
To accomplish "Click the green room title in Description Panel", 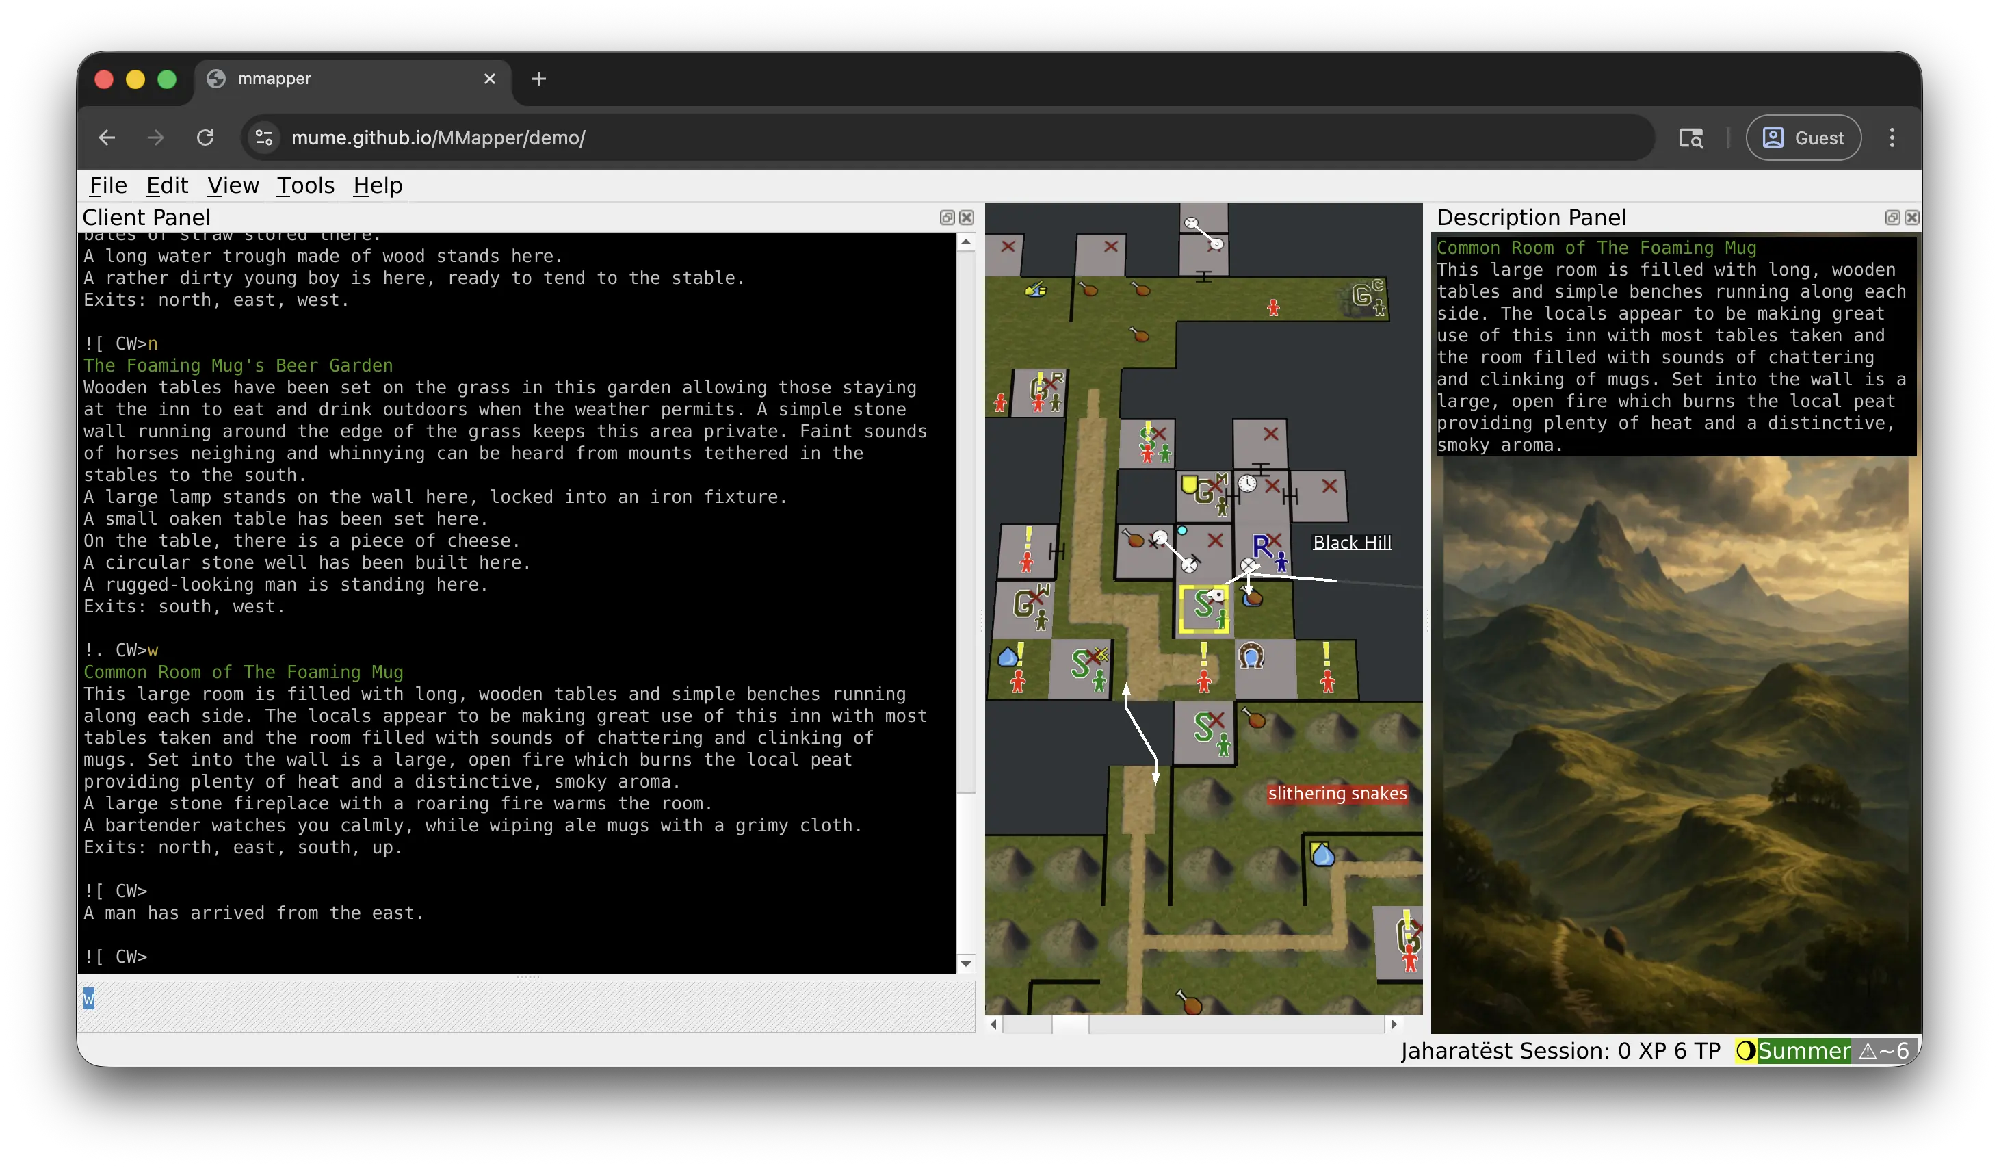I will 1596,248.
